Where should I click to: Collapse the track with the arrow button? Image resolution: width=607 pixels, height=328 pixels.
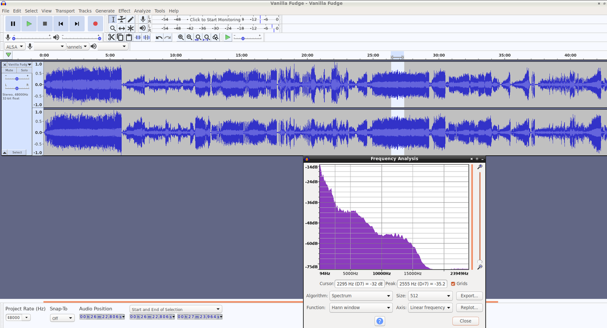(x=5, y=152)
